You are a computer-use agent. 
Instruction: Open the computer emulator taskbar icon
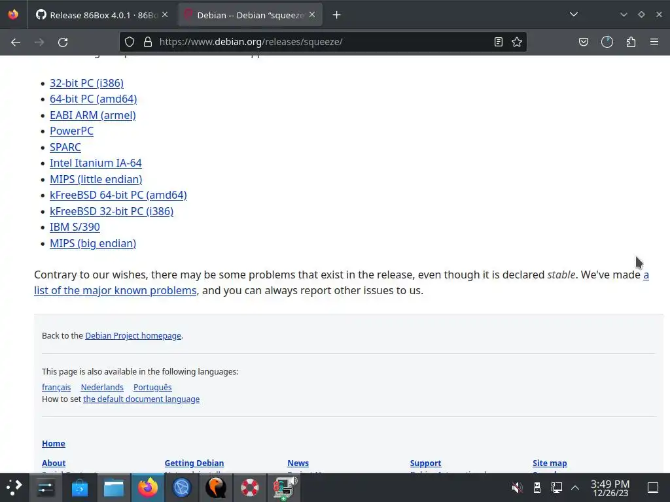point(285,488)
